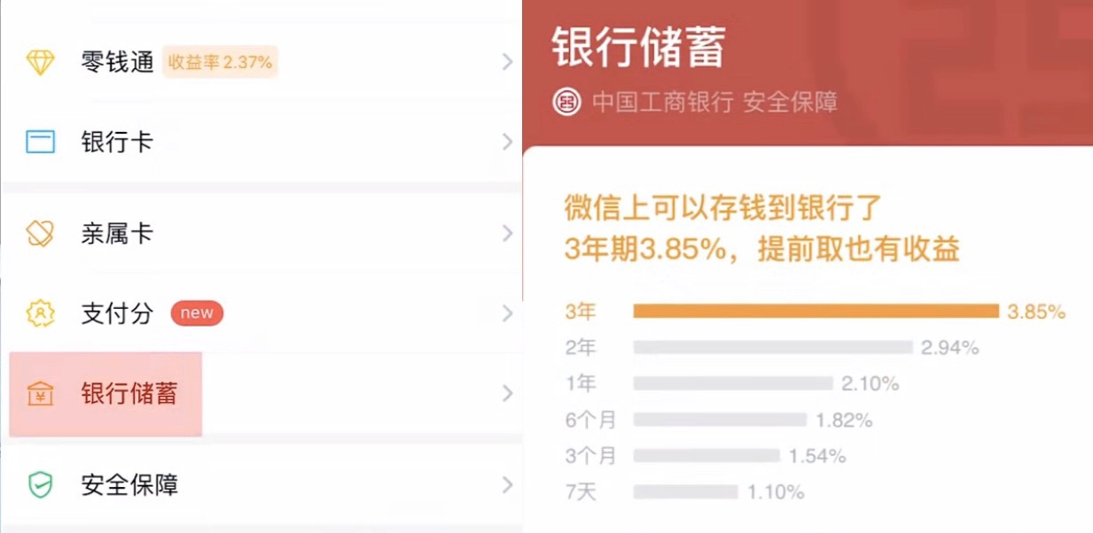Click the 亲属卡 icon
This screenshot has width=1093, height=533.
click(41, 234)
